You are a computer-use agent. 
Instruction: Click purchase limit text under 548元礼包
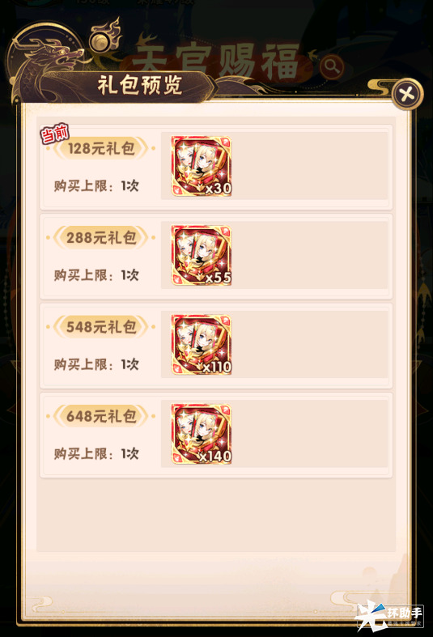(96, 364)
